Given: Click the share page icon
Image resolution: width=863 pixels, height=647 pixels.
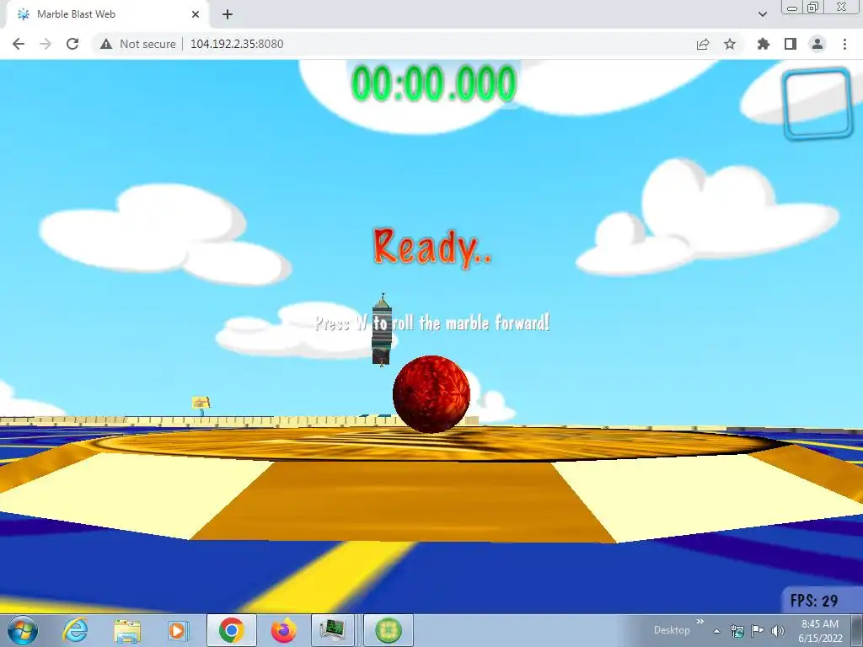Looking at the screenshot, I should click(x=703, y=44).
